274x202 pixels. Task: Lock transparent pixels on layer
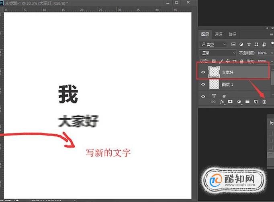tap(214, 61)
